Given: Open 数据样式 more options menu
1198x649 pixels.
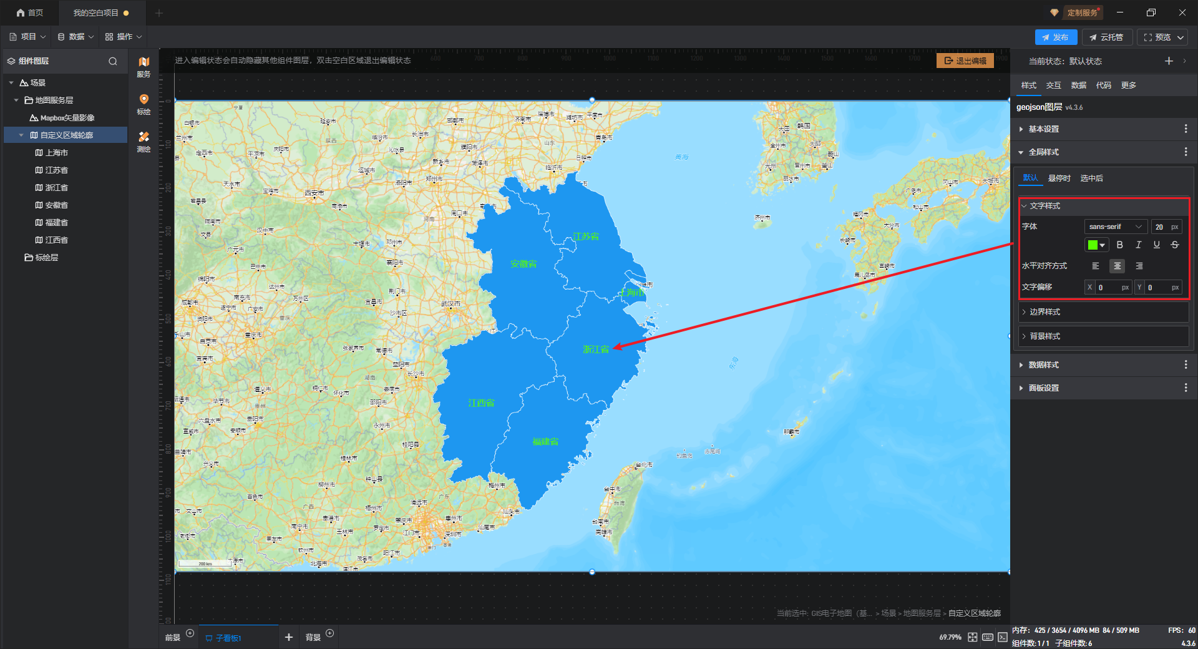Looking at the screenshot, I should point(1186,364).
